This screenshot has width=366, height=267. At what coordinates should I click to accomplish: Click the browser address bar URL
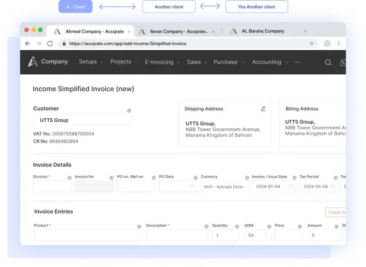128,43
